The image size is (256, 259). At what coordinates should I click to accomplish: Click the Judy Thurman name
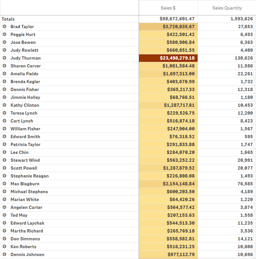click(26, 58)
